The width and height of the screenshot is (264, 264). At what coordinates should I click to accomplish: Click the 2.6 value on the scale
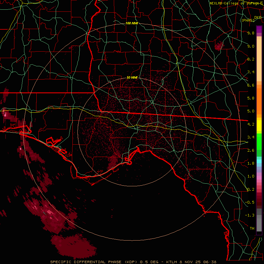click(251, 150)
